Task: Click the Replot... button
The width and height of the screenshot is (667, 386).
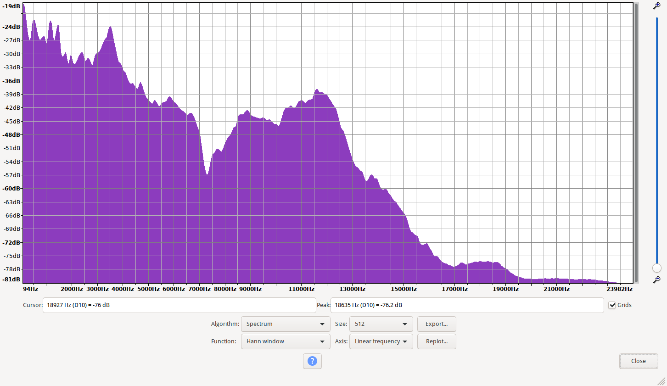Action: (x=437, y=341)
